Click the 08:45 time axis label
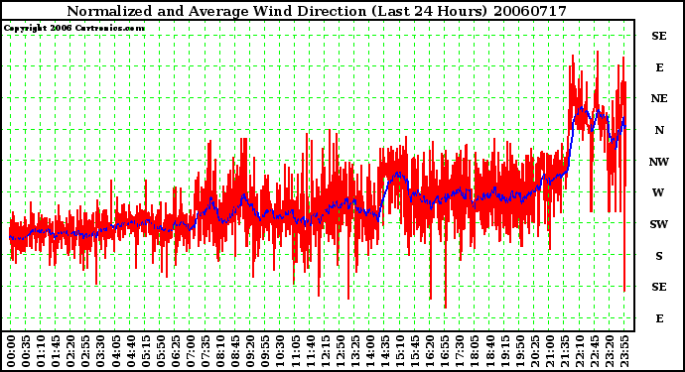The height and width of the screenshot is (372, 685). point(235,351)
